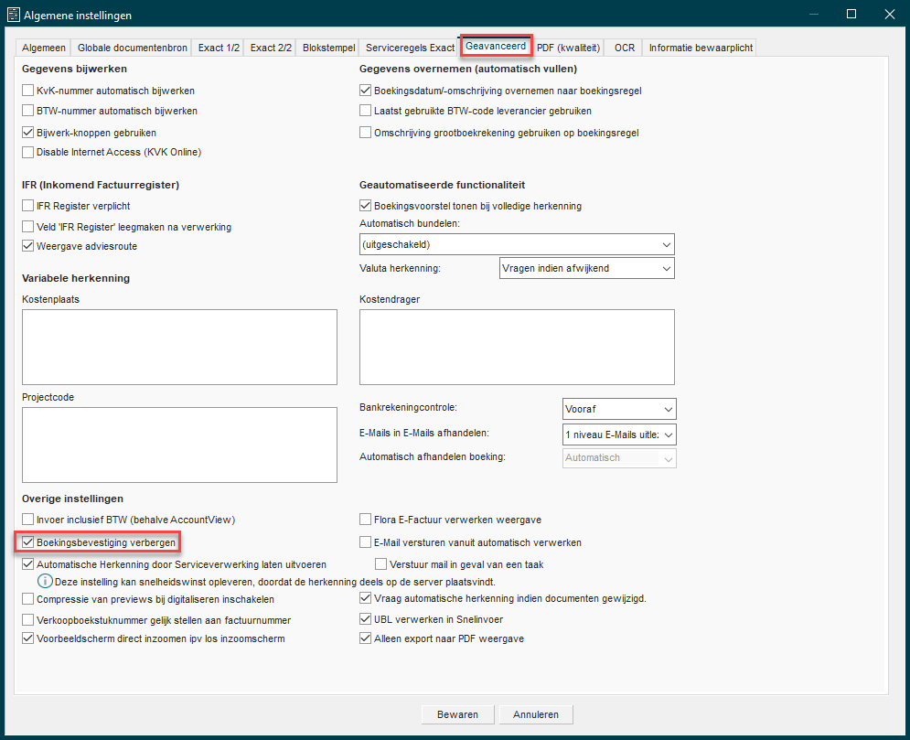
Task: Untick UBL verwerken in Snelinvoer
Action: [x=366, y=619]
